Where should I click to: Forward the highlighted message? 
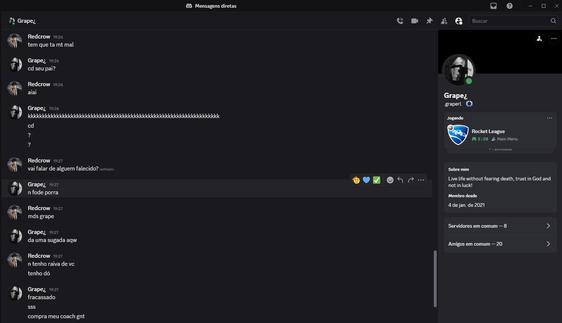(410, 180)
